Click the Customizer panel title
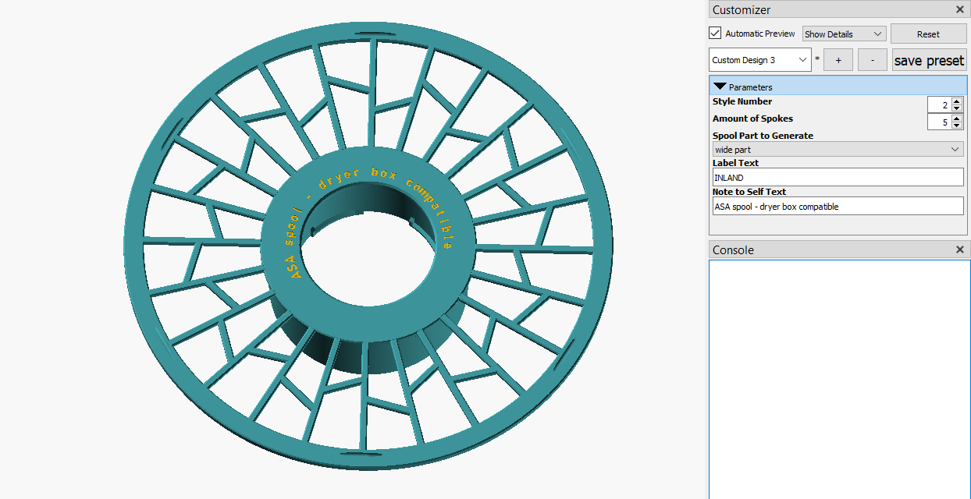971x499 pixels. pos(742,10)
